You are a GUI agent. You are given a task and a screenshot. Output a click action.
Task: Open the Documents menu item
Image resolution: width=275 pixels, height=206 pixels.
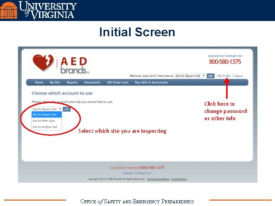coord(92,82)
